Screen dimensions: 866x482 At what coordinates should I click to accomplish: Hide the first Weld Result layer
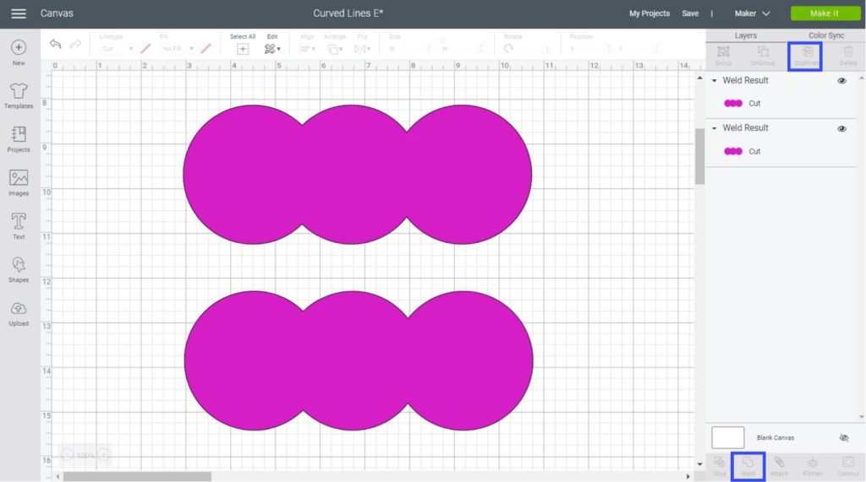click(x=841, y=81)
